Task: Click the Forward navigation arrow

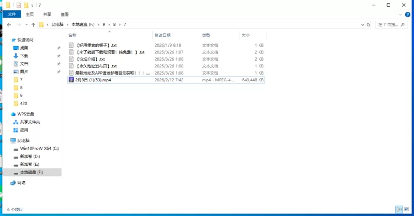Action: (19, 24)
